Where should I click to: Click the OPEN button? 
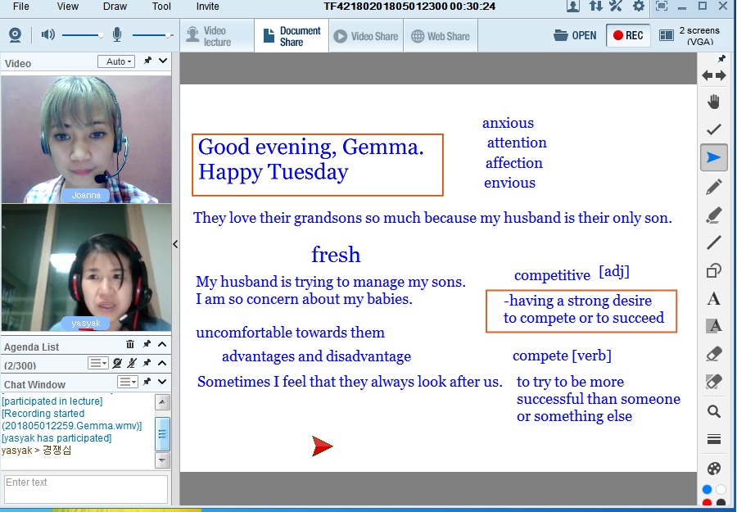point(575,35)
